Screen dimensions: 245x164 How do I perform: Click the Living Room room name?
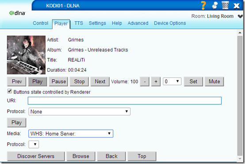(x=220, y=16)
